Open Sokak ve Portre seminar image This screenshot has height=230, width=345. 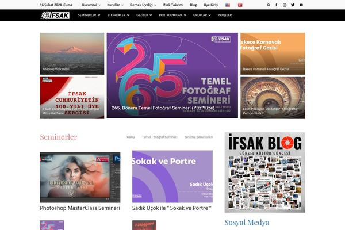tap(172, 177)
